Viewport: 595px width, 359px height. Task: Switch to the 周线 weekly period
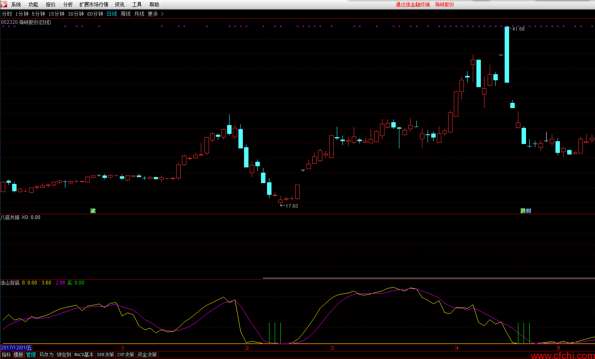[x=126, y=14]
